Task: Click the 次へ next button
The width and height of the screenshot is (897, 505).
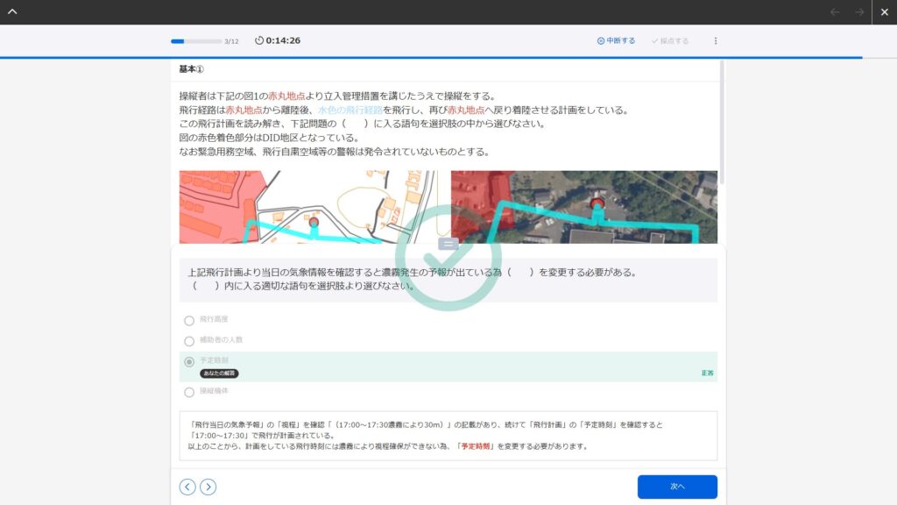Action: coord(677,487)
